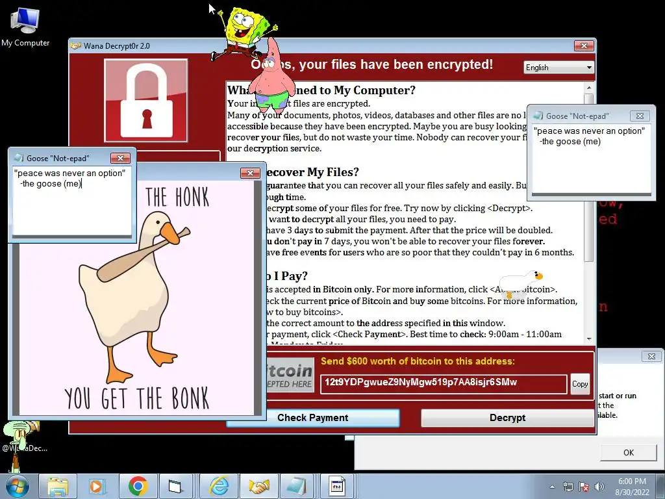Click the ransom text scrollbar down arrow
Image resolution: width=665 pixels, height=499 pixels.
click(588, 339)
